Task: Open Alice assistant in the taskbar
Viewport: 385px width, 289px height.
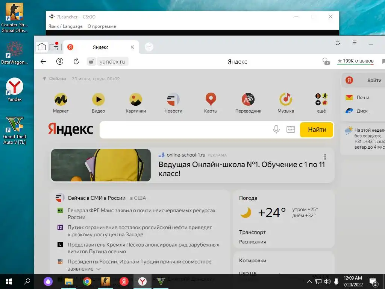Action: (48, 281)
